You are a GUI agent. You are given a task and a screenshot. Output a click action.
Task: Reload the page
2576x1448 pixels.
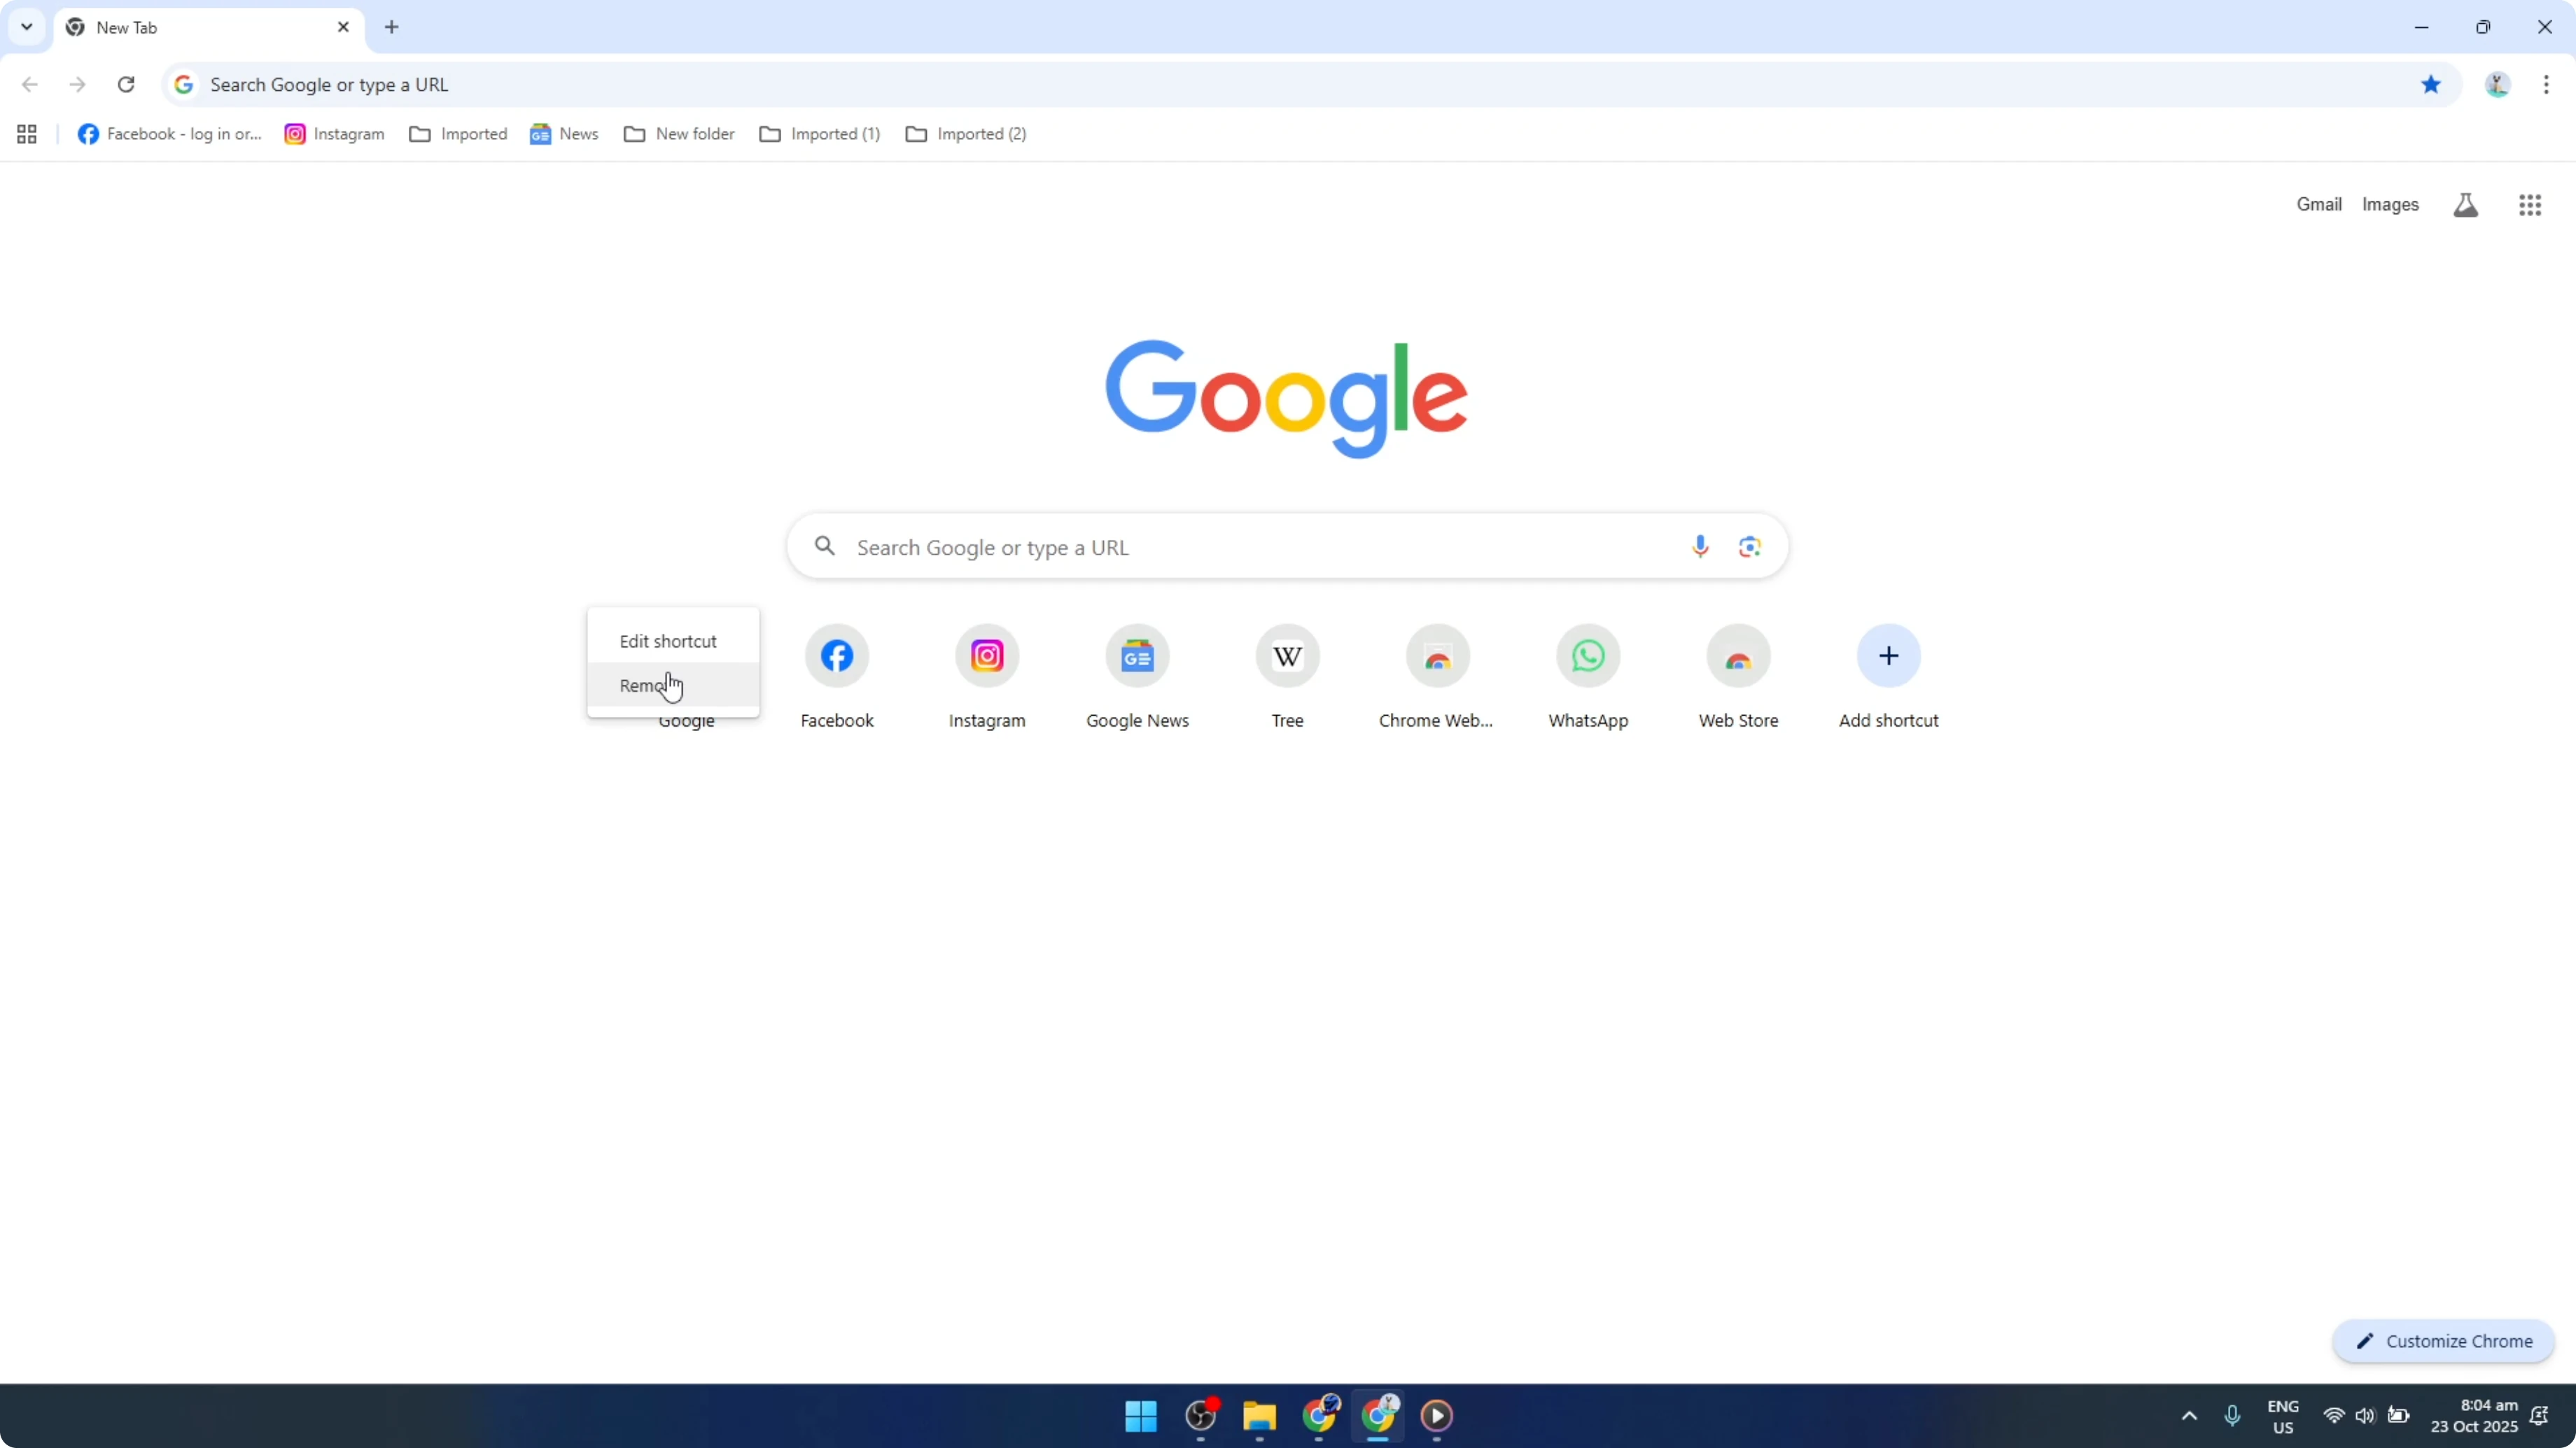point(126,84)
